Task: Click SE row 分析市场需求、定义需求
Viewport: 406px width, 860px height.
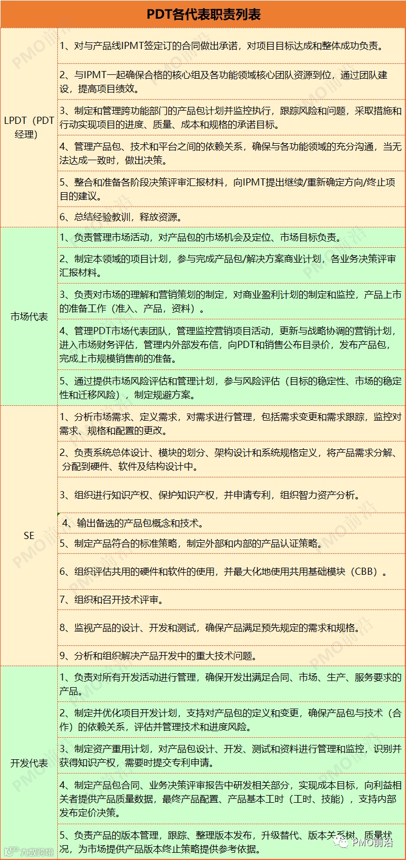Action: (231, 423)
